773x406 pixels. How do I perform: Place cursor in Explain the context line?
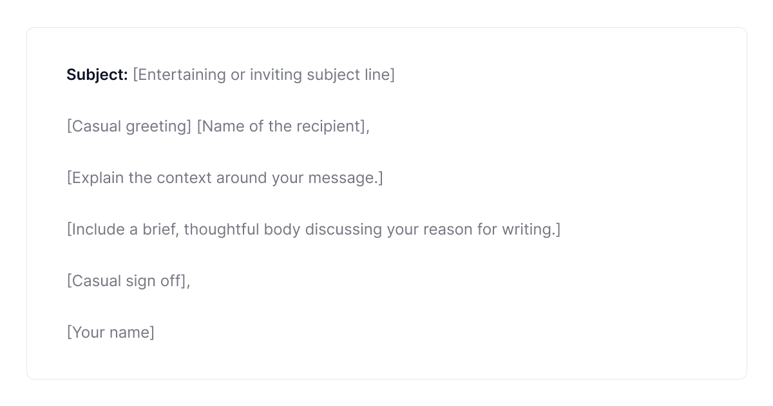click(x=225, y=178)
